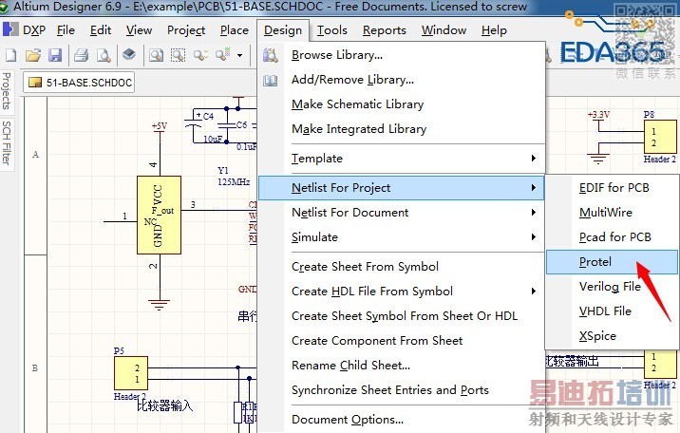Click the yellow Y1 oscillator component
680x433 pixels.
[x=159, y=215]
